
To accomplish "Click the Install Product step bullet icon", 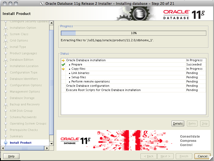I will click(x=6, y=143).
